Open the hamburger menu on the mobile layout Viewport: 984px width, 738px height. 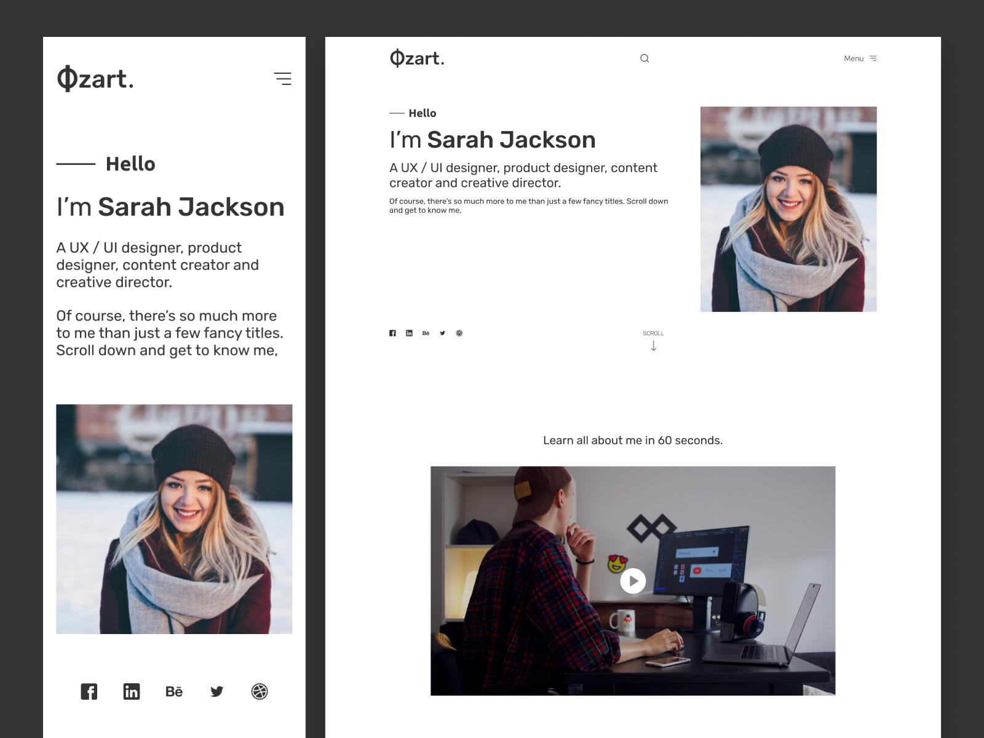coord(284,79)
